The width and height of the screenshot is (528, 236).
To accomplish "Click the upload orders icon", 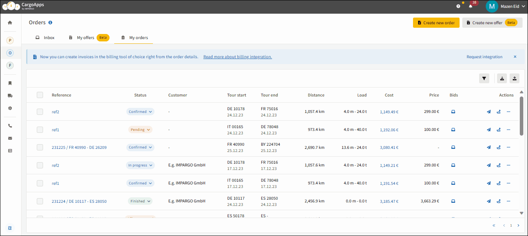I will [515, 79].
